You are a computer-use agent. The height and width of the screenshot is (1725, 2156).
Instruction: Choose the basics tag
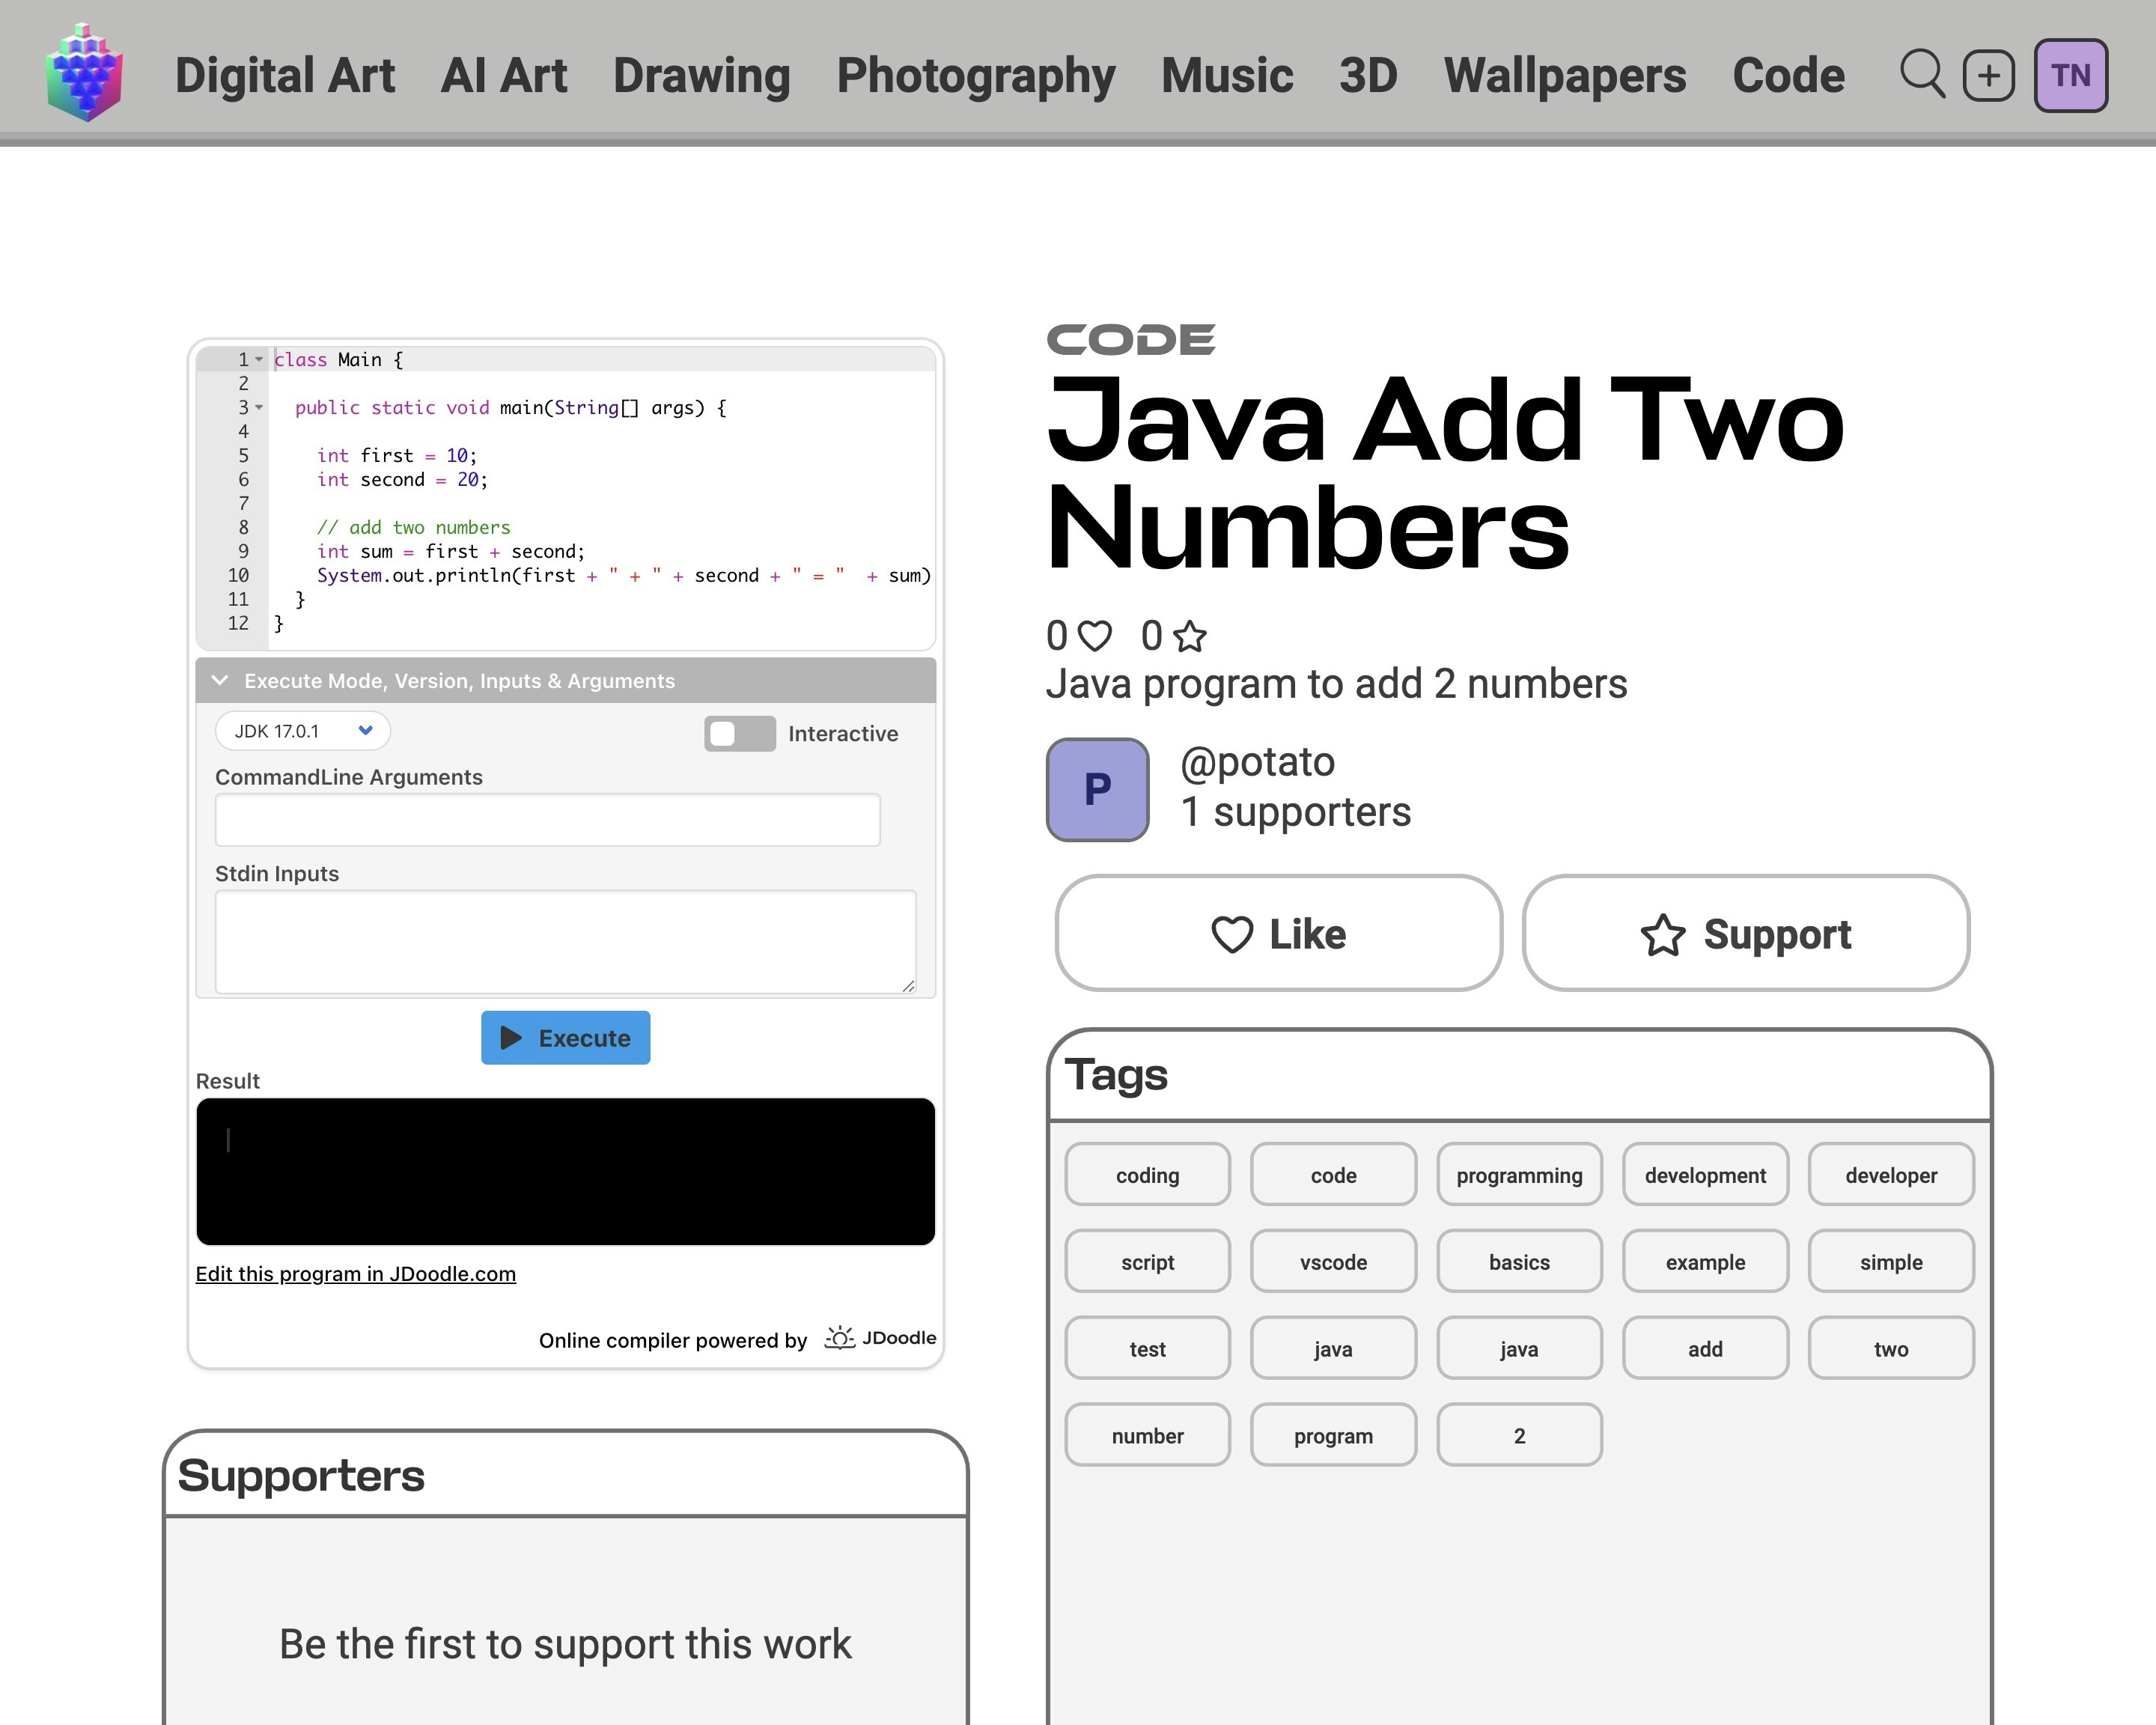1519,1262
